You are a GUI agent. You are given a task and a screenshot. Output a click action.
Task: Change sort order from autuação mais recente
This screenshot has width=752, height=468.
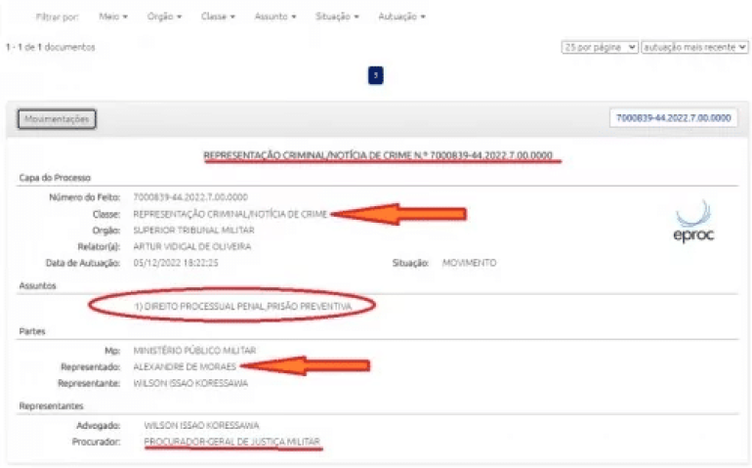[694, 47]
